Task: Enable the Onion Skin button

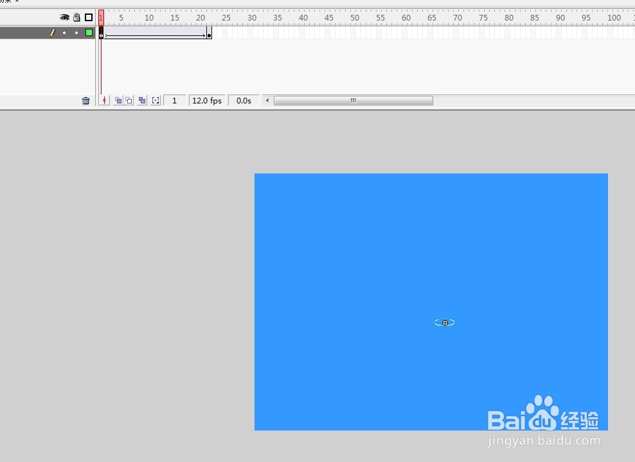Action: (118, 100)
